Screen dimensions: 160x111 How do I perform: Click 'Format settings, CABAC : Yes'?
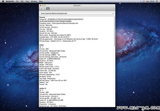(50, 55)
